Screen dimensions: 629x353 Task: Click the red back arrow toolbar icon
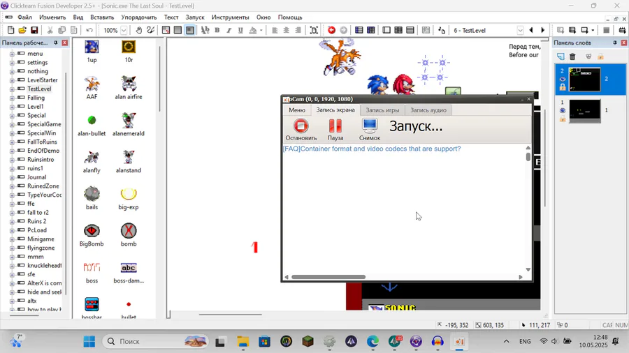click(x=331, y=30)
